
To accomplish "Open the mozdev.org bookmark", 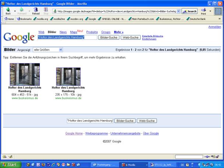I will pyautogui.click(x=75, y=19).
